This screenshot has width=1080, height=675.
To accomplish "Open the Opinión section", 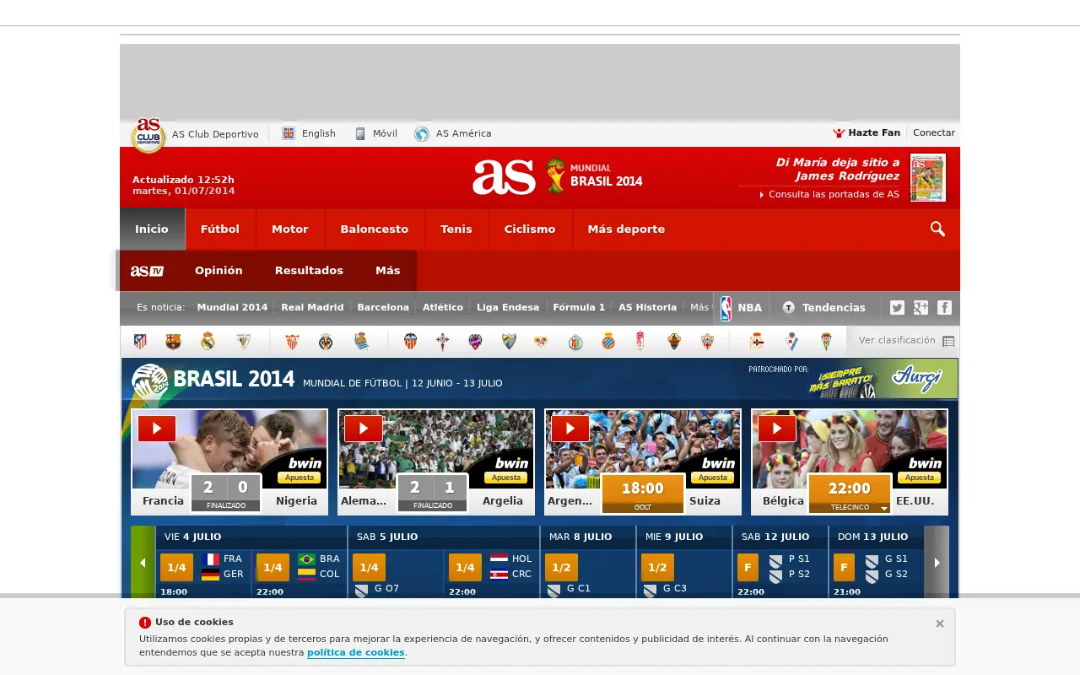I will pyautogui.click(x=219, y=271).
